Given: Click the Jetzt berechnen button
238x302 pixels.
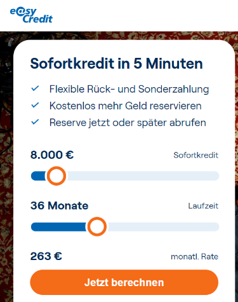Looking at the screenshot, I should [124, 282].
